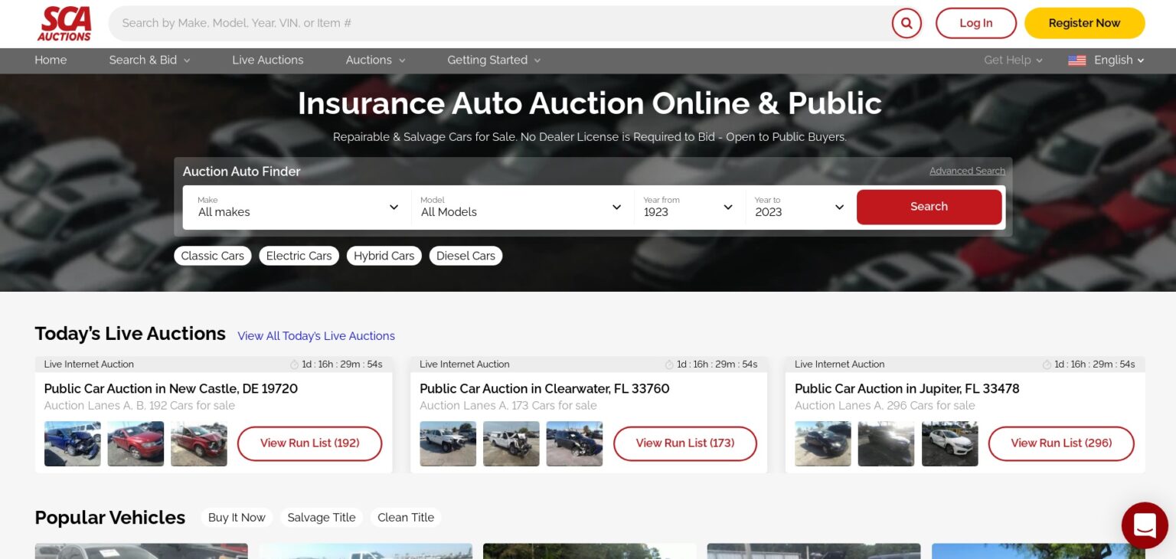Click the magnifying glass search icon

click(x=906, y=23)
